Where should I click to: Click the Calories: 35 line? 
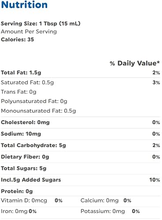tap(17, 40)
